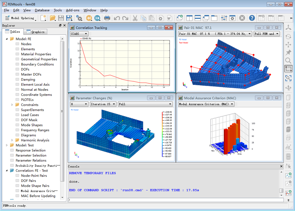Screen dimensions: 295x211
Task: Open the Pair 01 MAC mode pair dropdown
Action: tap(215, 34)
